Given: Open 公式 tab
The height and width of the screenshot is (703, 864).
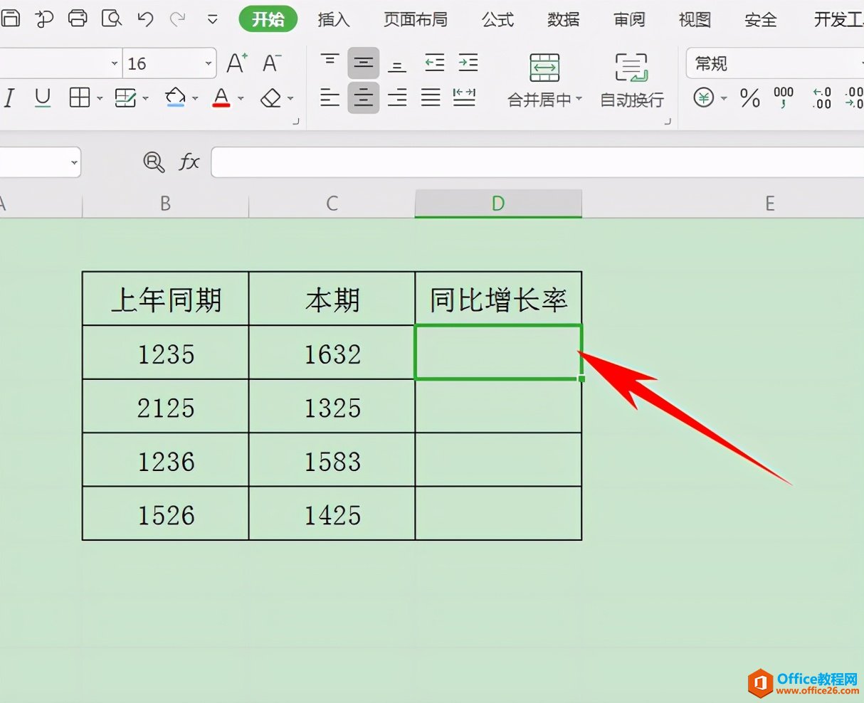Looking at the screenshot, I should point(497,19).
